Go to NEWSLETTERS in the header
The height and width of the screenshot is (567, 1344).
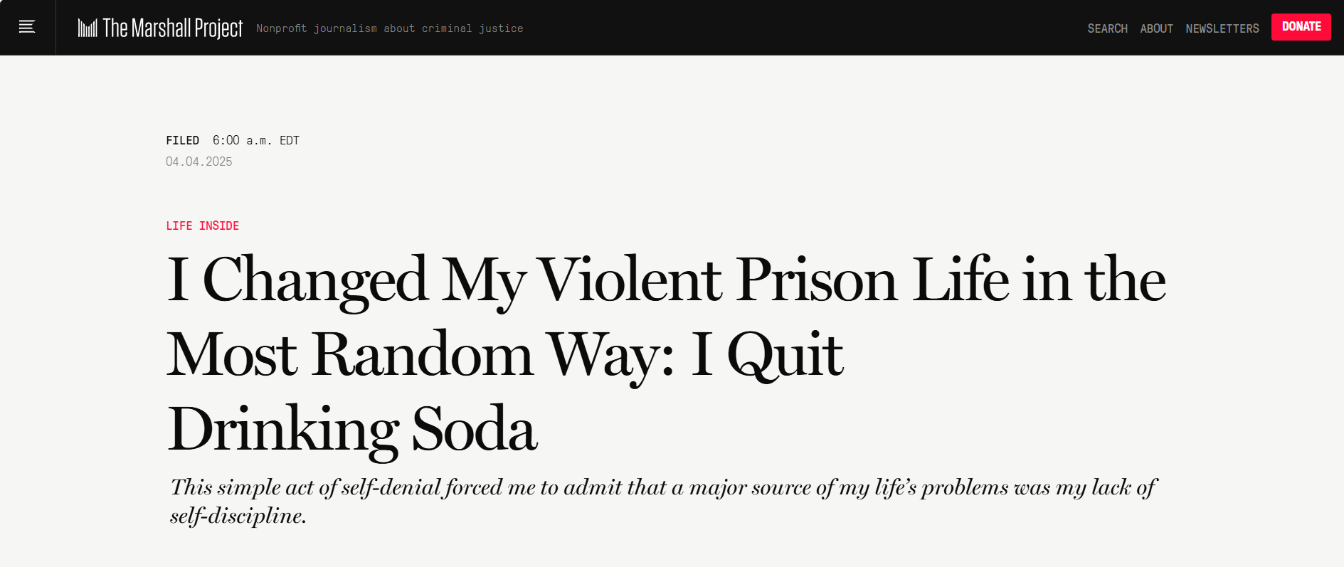(x=1222, y=28)
